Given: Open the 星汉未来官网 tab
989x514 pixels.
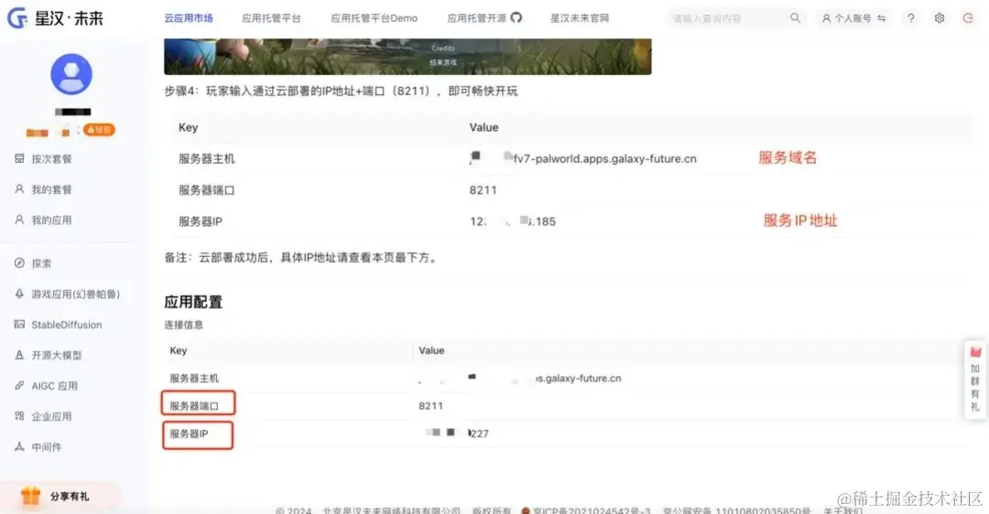Looking at the screenshot, I should 580,18.
